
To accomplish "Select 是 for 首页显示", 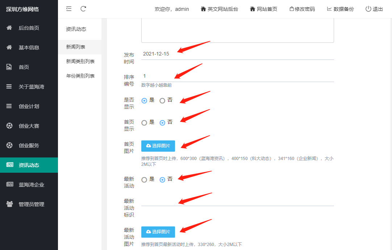I will click(x=144, y=123).
